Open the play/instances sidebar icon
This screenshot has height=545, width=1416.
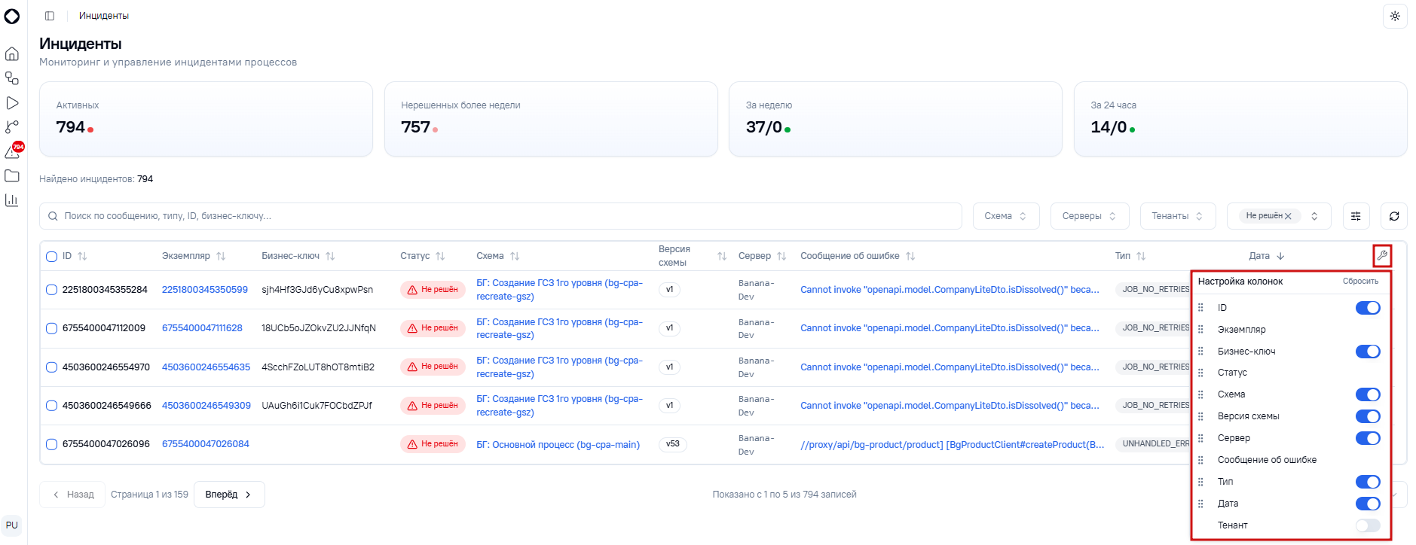12,103
